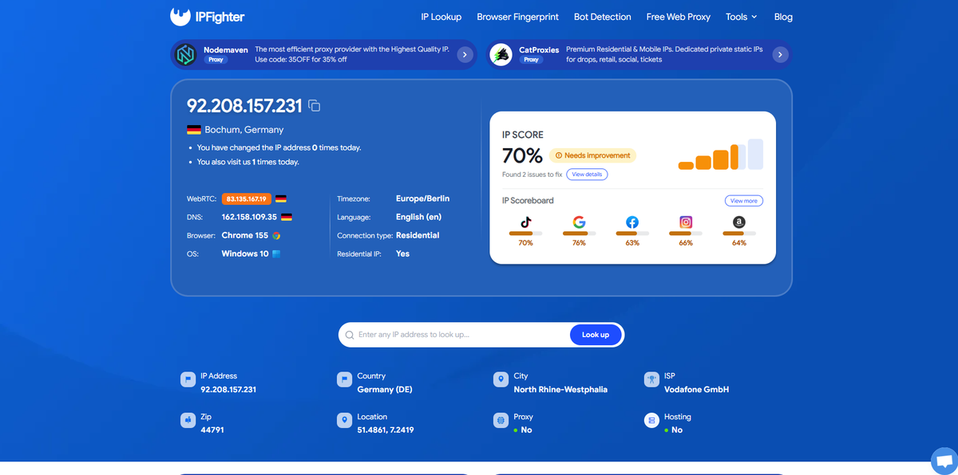Click the IP Address flag icon
Image resolution: width=958 pixels, height=475 pixels.
click(x=188, y=379)
